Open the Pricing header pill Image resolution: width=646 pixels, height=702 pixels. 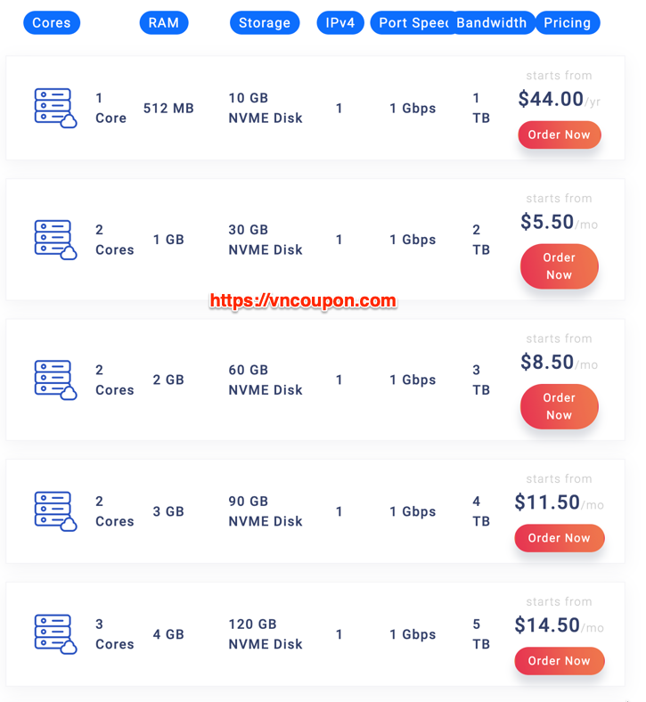click(568, 23)
